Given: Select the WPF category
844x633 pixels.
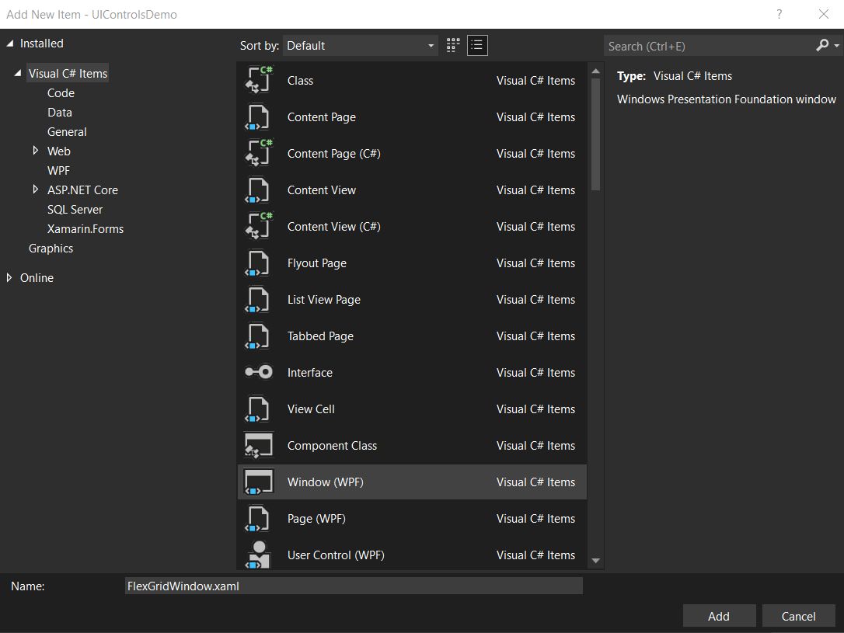Looking at the screenshot, I should (58, 170).
